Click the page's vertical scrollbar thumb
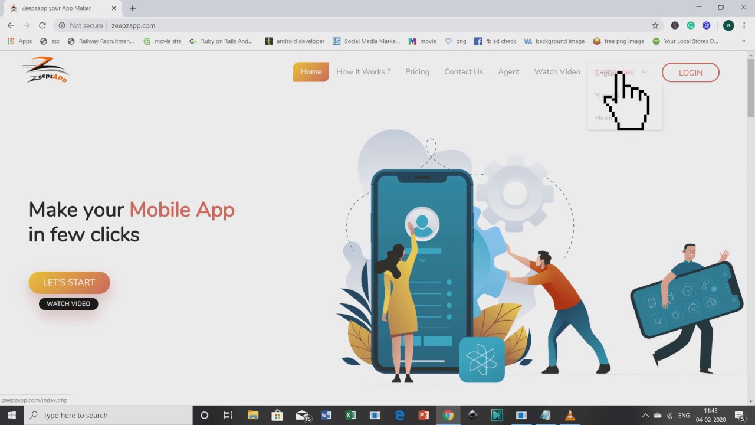The image size is (755, 425). tap(751, 87)
